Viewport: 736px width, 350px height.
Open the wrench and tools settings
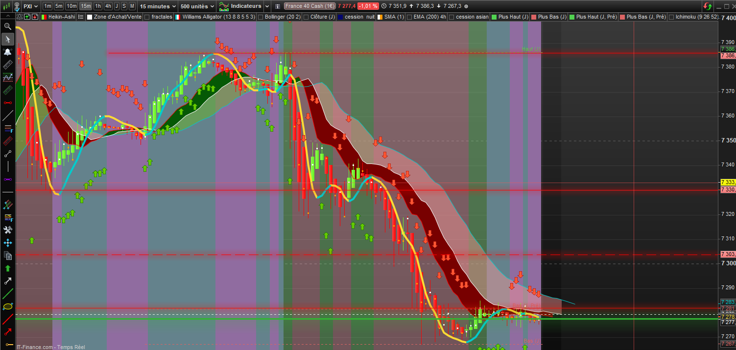point(7,230)
